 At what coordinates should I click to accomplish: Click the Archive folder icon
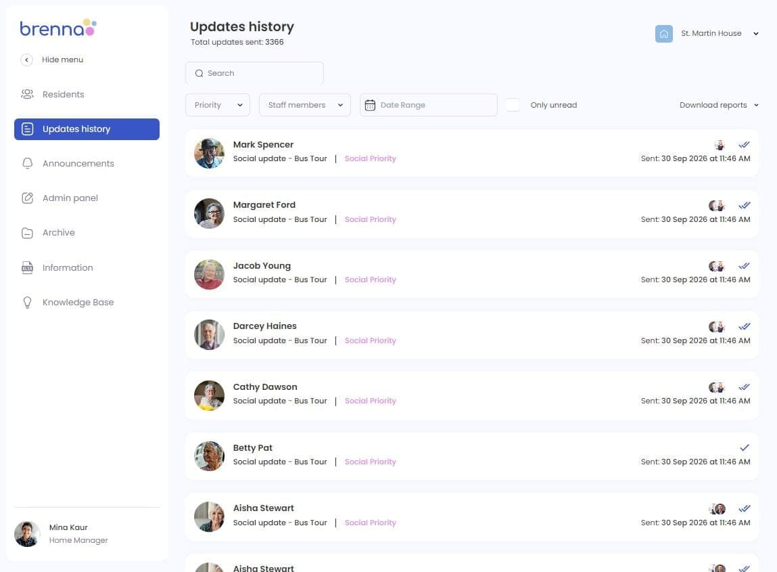tap(27, 233)
